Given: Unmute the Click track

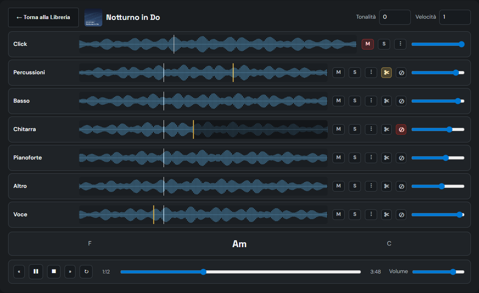Looking at the screenshot, I should coord(367,44).
